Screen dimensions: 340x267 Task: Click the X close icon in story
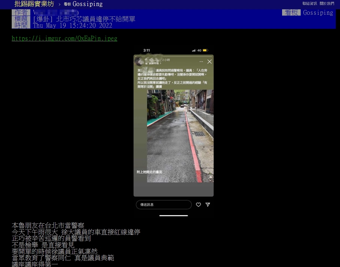[x=209, y=61]
